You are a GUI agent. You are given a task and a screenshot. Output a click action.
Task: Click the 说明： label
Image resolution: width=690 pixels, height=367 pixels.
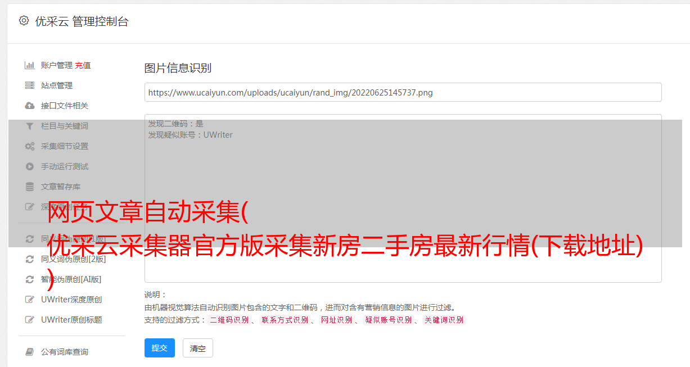156,294
